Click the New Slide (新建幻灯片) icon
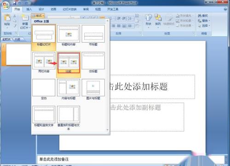This screenshot has height=166, width=230. click(25, 17)
